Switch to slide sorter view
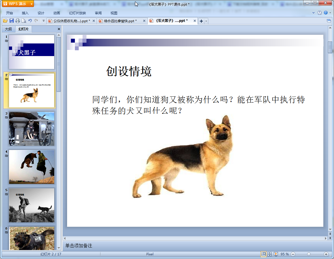 click(269, 254)
